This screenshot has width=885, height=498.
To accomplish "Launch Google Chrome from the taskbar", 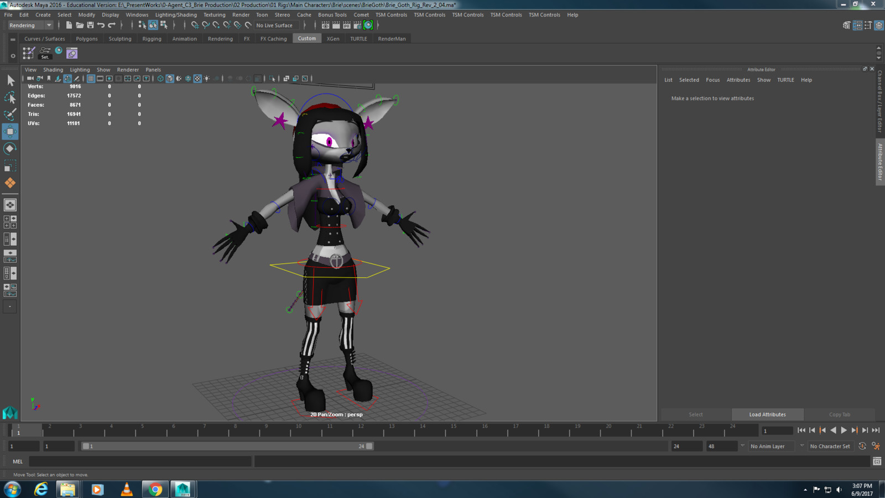I will pyautogui.click(x=155, y=489).
